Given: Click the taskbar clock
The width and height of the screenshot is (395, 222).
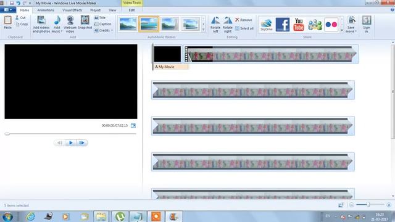Looking at the screenshot, I should (379, 216).
